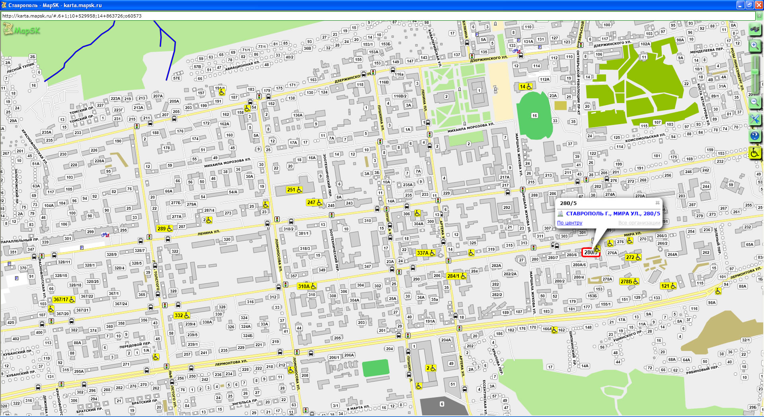The image size is (764, 417).
Task: Open map settings wrench-and-screwdriver button
Action: pyautogui.click(x=755, y=119)
